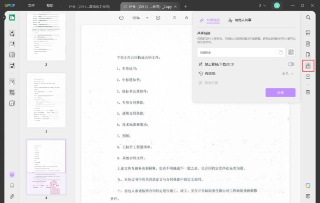Click the purple 创建 button
The width and height of the screenshot is (320, 203).
(x=280, y=92)
